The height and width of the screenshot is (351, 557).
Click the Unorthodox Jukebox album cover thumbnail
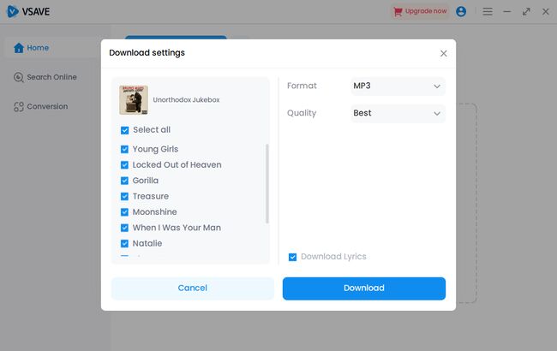click(x=134, y=99)
